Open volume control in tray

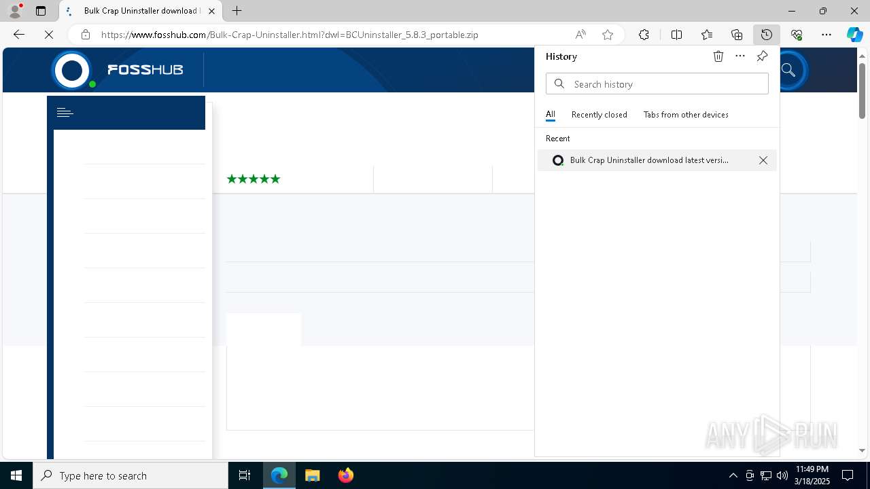(x=782, y=475)
